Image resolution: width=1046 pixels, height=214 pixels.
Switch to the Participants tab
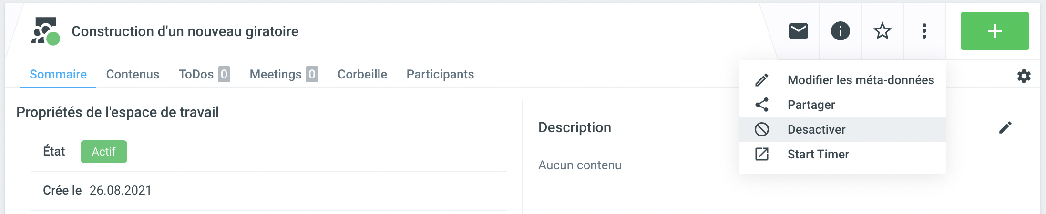tap(440, 74)
